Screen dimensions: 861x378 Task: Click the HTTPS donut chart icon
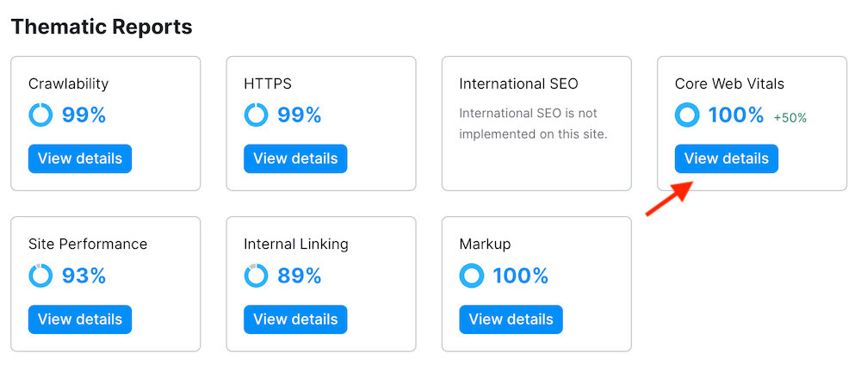256,115
